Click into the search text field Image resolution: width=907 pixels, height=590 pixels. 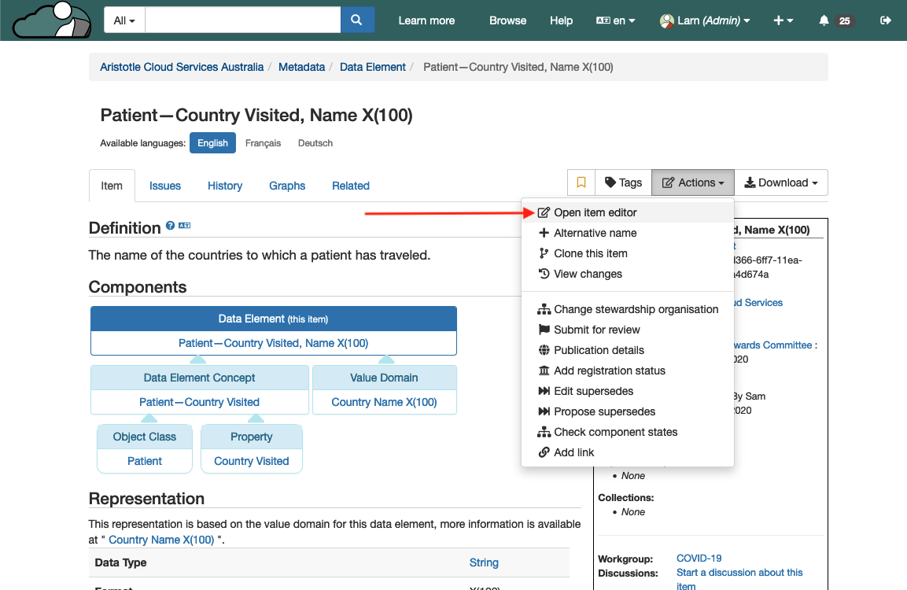tap(242, 20)
